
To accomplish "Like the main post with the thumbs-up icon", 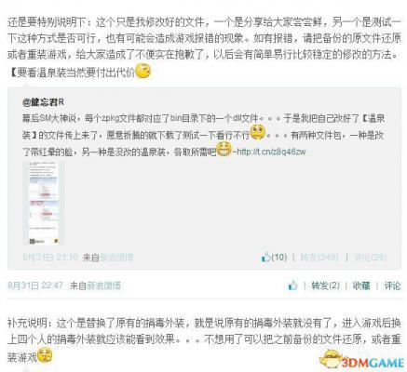I will tap(292, 286).
